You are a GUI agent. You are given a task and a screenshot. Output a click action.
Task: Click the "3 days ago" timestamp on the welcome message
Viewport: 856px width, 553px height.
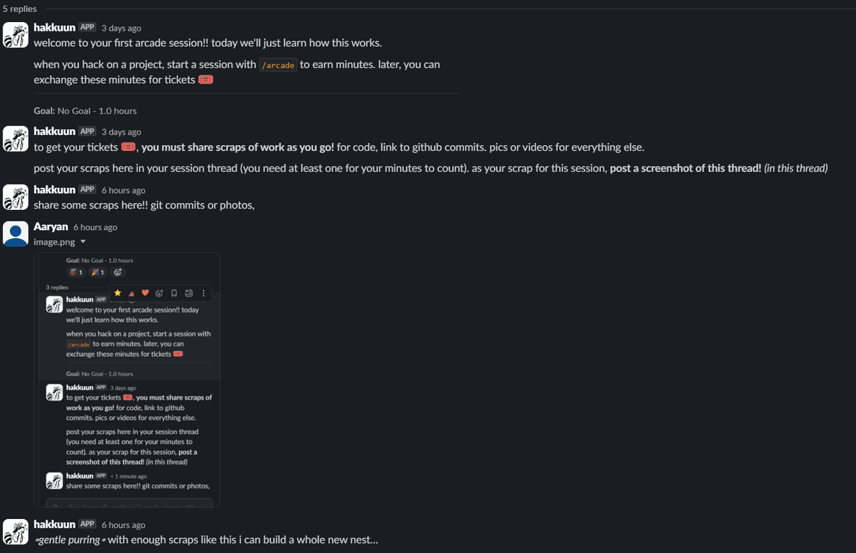(x=121, y=28)
